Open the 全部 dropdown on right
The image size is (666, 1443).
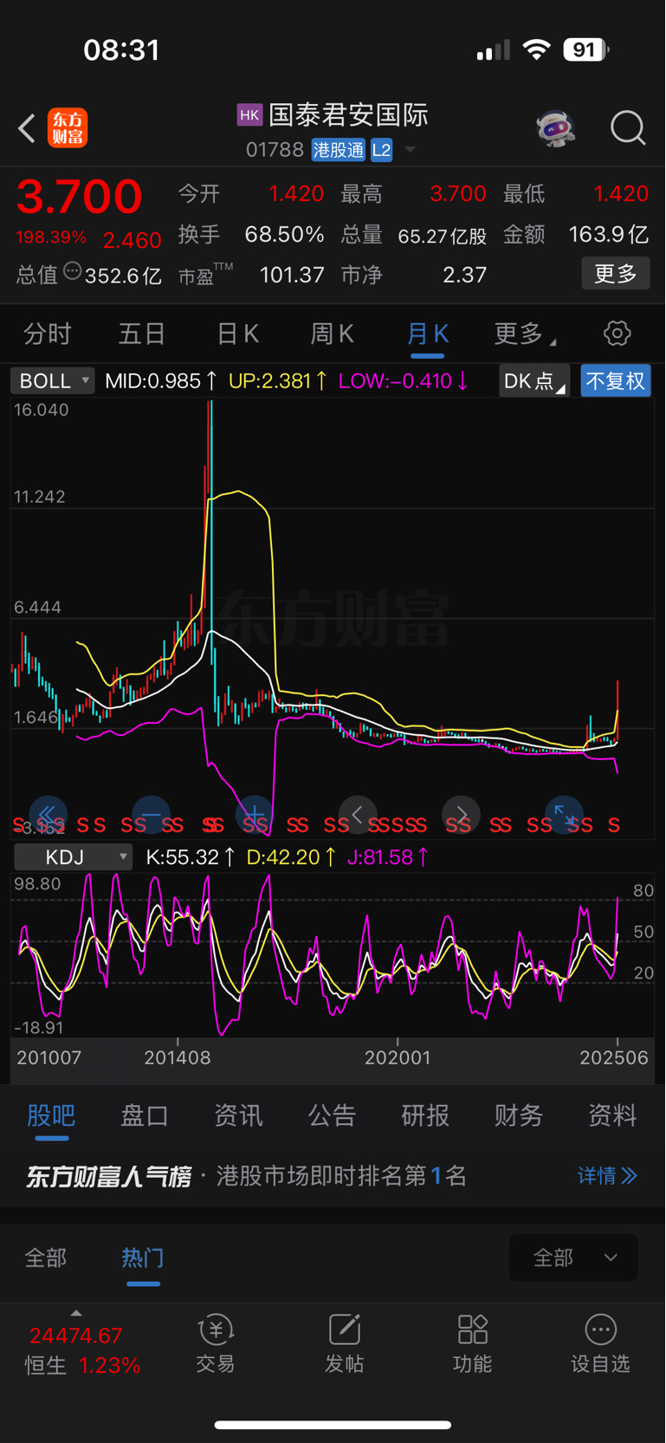point(573,1258)
